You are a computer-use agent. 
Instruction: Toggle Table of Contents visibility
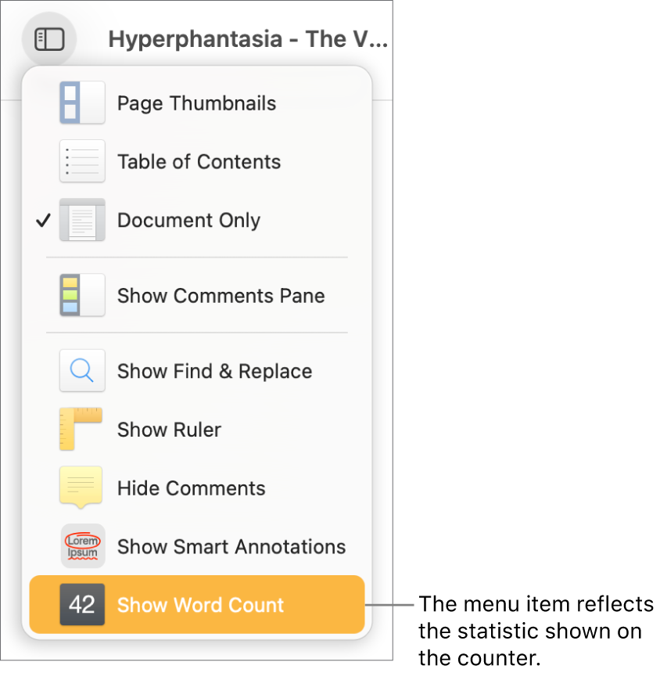pyautogui.click(x=198, y=161)
